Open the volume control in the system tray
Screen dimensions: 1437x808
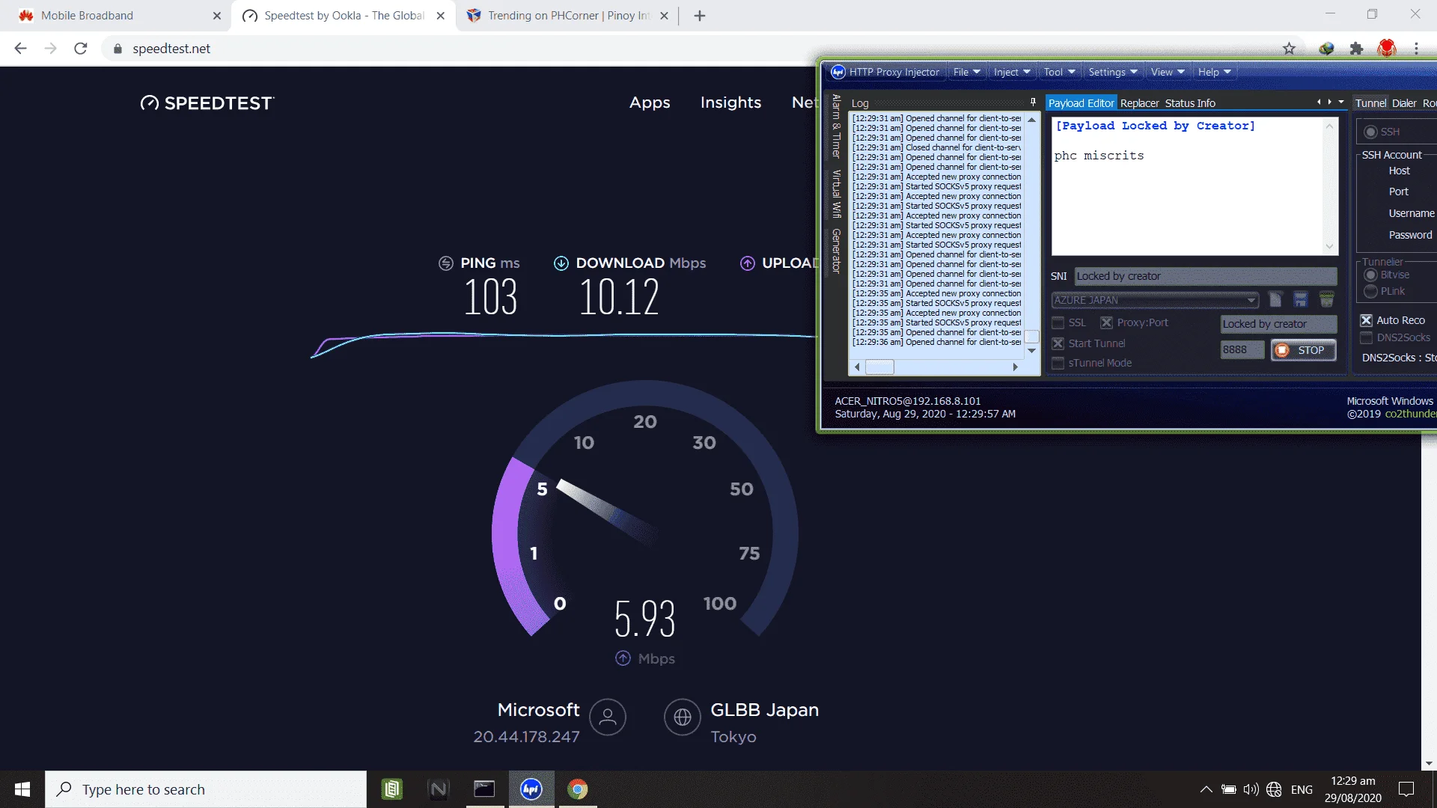pyautogui.click(x=1251, y=789)
